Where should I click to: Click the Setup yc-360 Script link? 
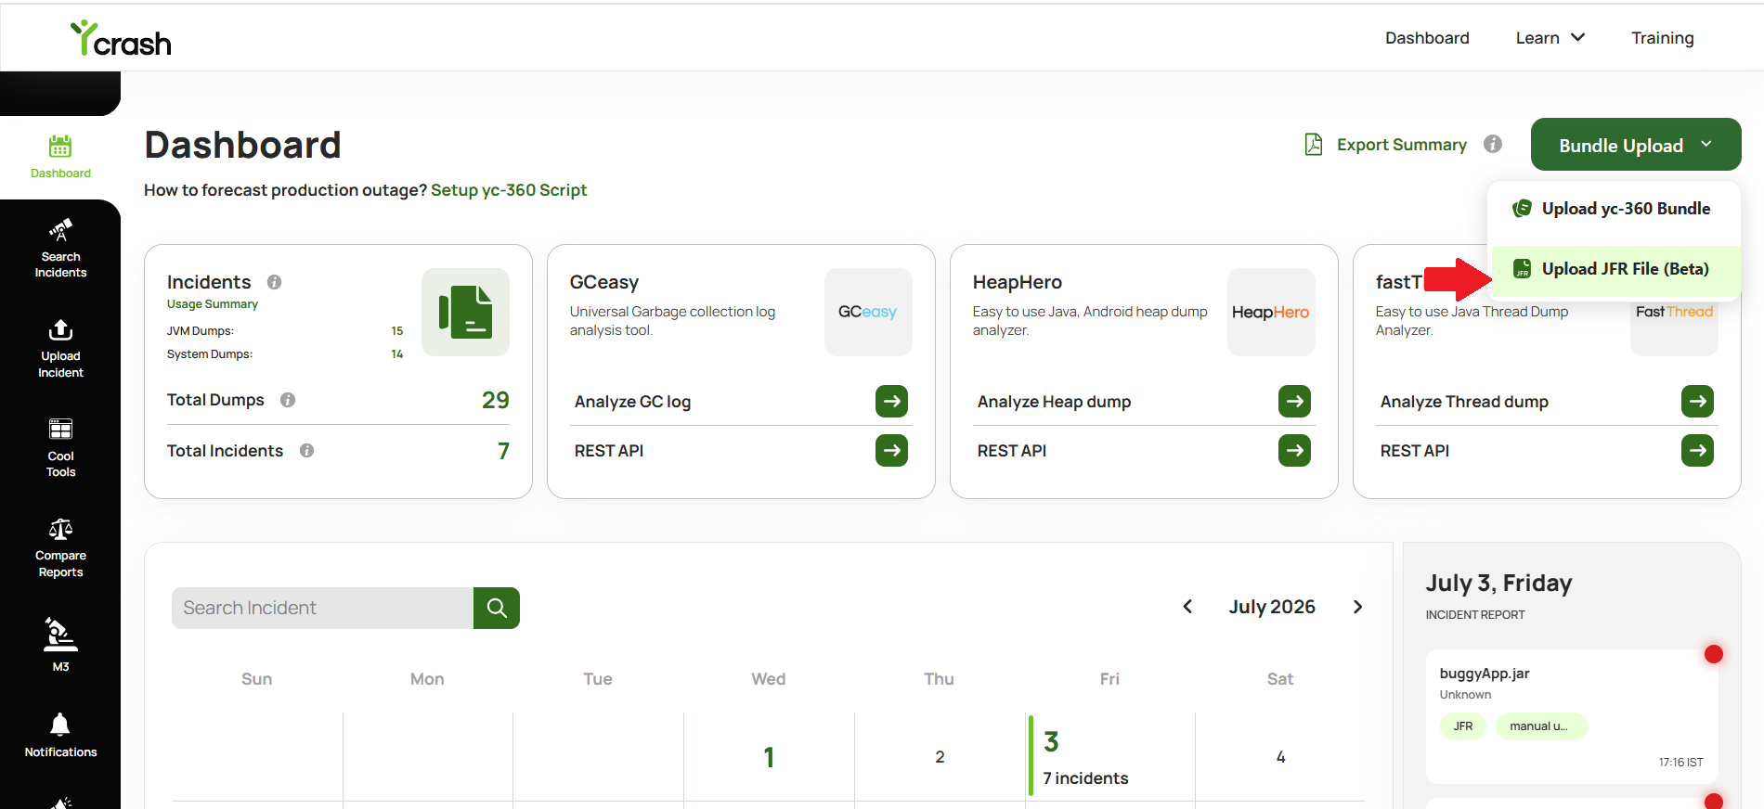tap(509, 190)
